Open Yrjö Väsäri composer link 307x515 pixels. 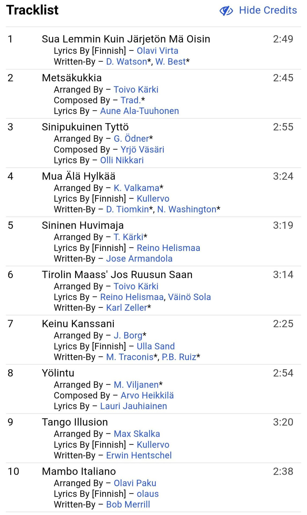(143, 150)
